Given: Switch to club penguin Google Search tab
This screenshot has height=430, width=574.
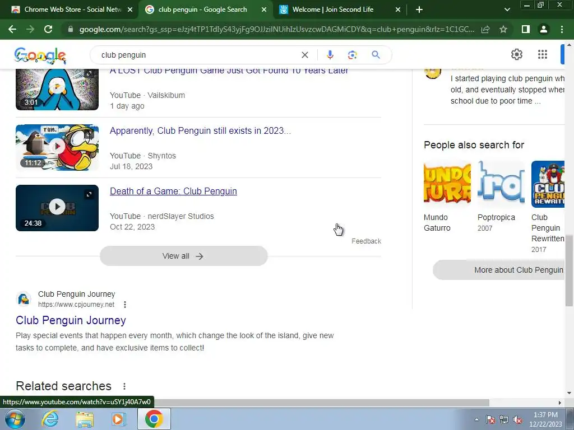Looking at the screenshot, I should point(202,10).
